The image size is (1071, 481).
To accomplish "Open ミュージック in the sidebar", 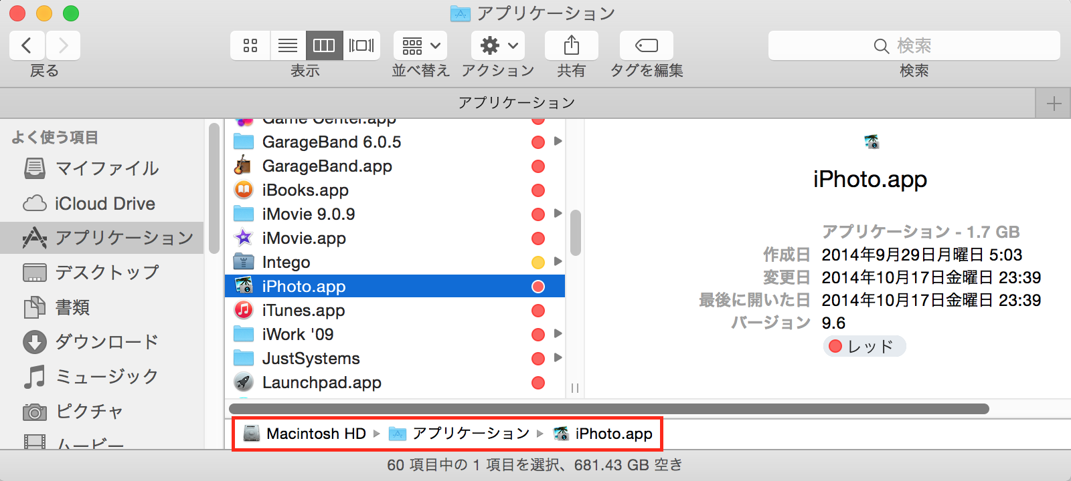I will [x=102, y=377].
